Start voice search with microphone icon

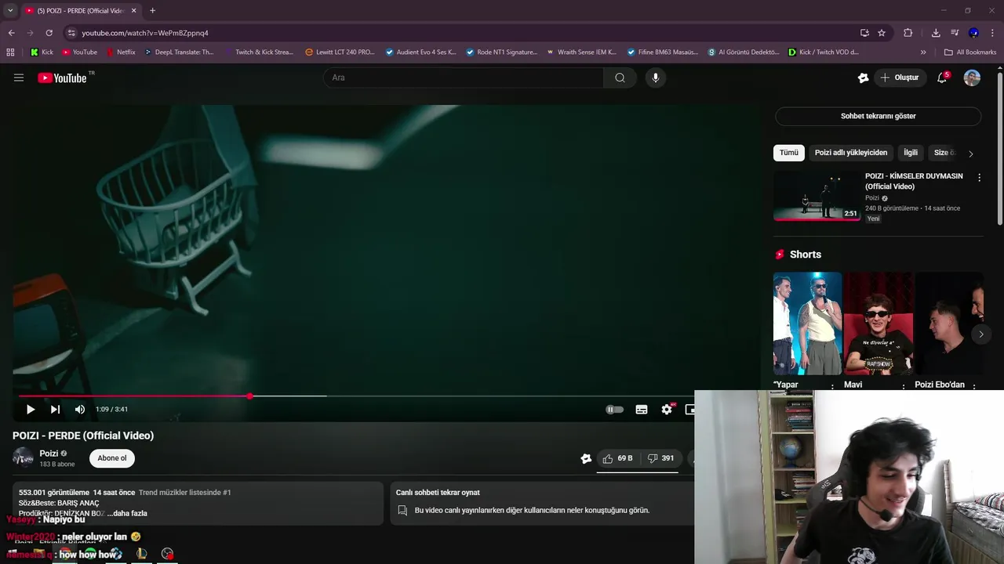click(656, 78)
